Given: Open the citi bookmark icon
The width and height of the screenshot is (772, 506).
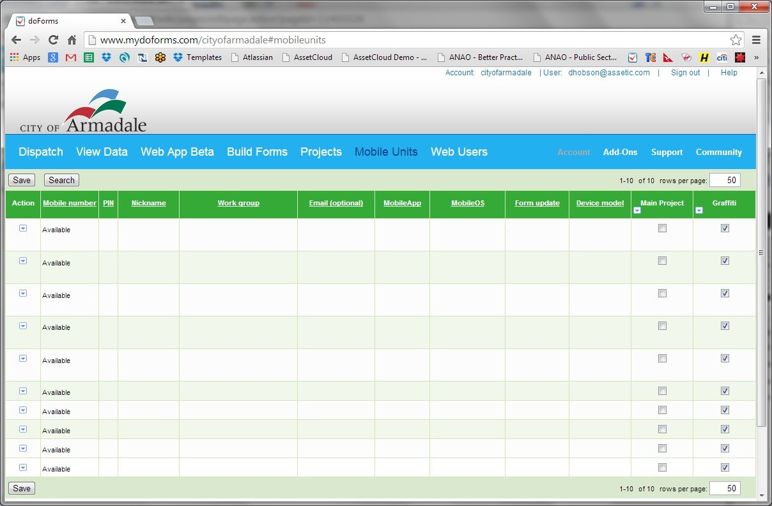Looking at the screenshot, I should [x=722, y=57].
